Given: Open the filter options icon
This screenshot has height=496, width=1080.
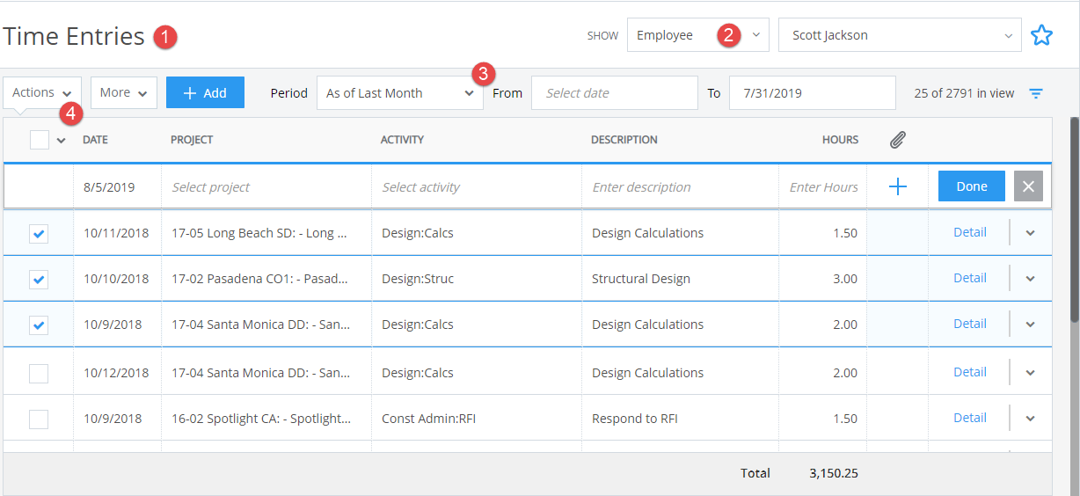Looking at the screenshot, I should 1036,93.
